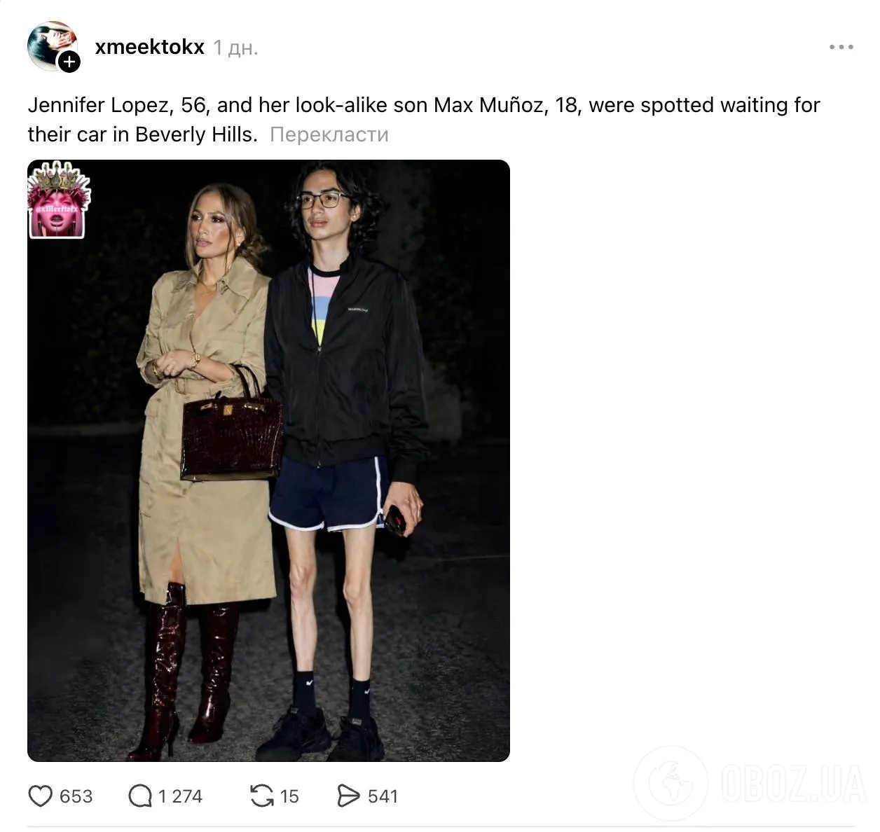
Task: Click the 541 shares count
Action: click(383, 796)
